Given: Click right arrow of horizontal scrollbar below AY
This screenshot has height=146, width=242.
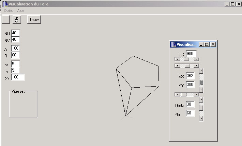Looking at the screenshot, I should [x=196, y=94].
